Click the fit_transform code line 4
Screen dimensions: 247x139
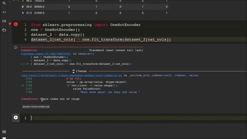click(101, 39)
